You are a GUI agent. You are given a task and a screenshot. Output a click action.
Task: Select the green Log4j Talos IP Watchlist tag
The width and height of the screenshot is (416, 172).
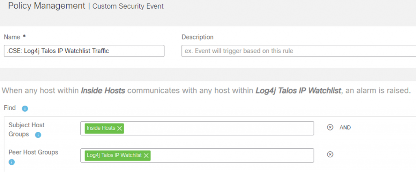pos(114,155)
